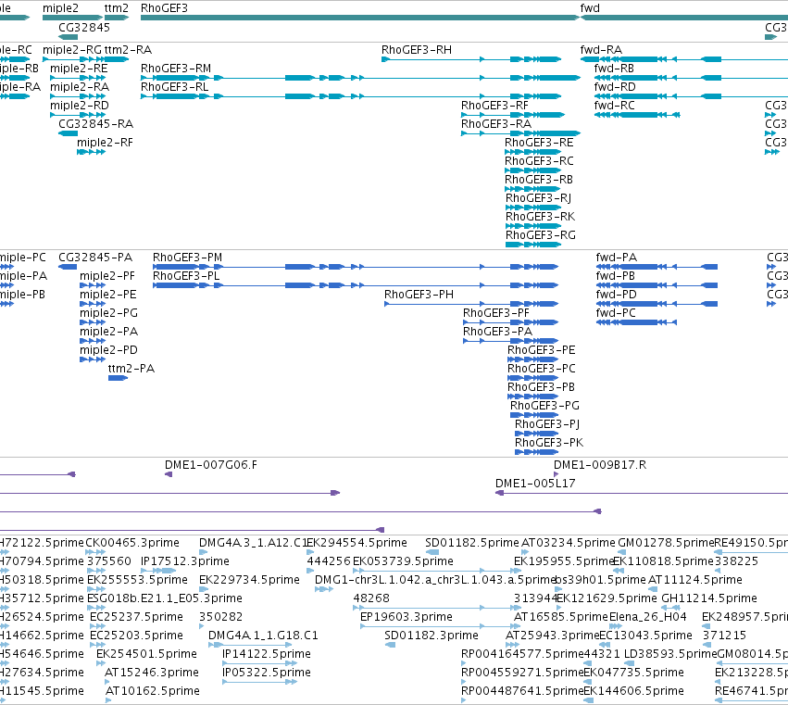This screenshot has height=705, width=788.
Task: Select EST AT03234.5prime
Action: click(569, 544)
